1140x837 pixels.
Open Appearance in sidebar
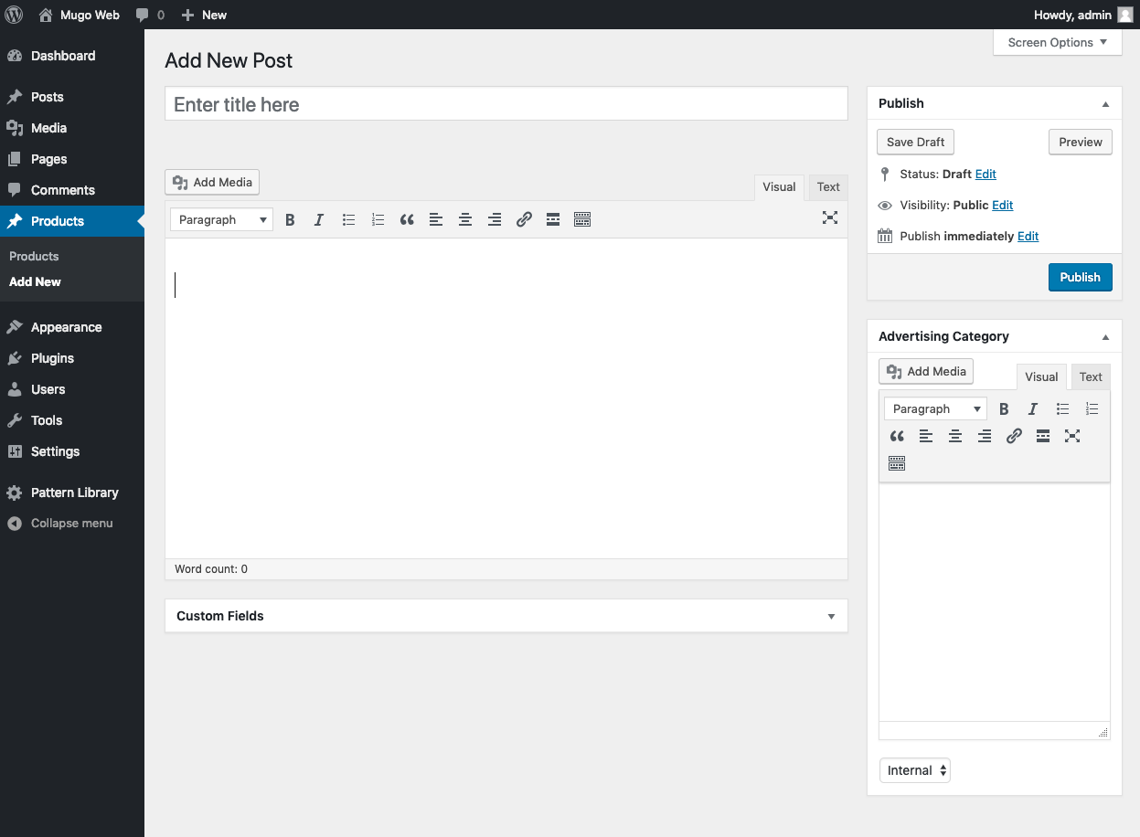(72, 327)
